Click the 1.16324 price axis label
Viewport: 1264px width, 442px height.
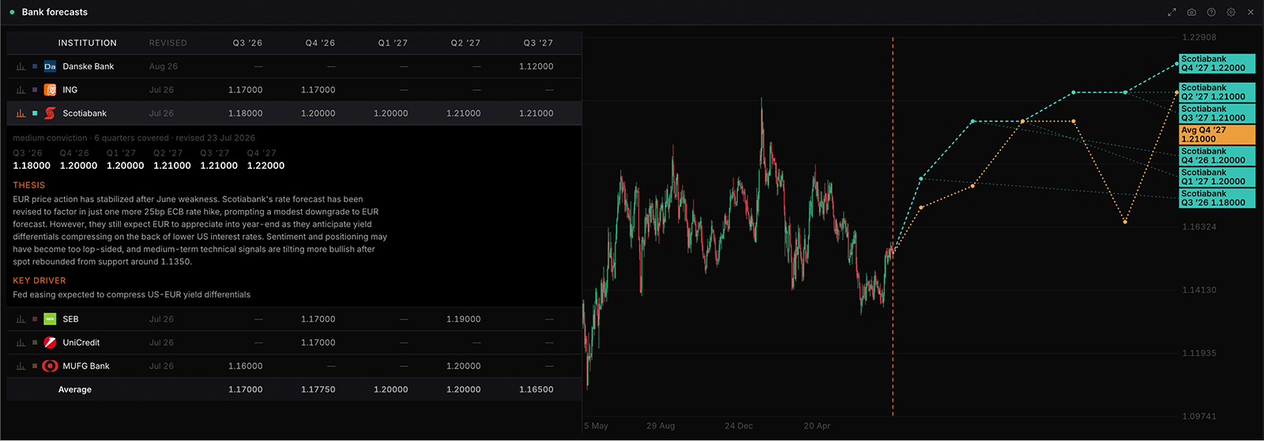point(1199,227)
